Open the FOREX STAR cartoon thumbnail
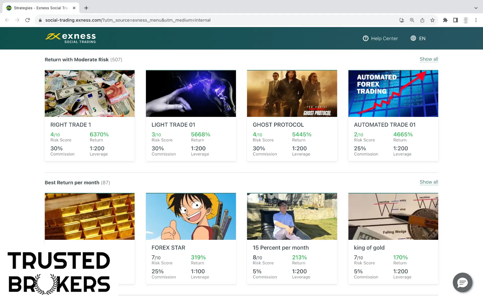This screenshot has height=301, width=483. pyautogui.click(x=191, y=216)
